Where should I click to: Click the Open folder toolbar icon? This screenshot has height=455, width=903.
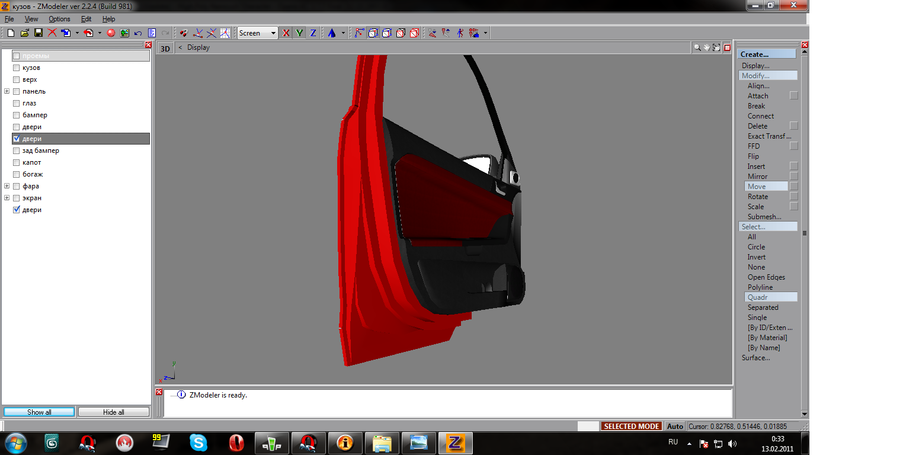[24, 33]
